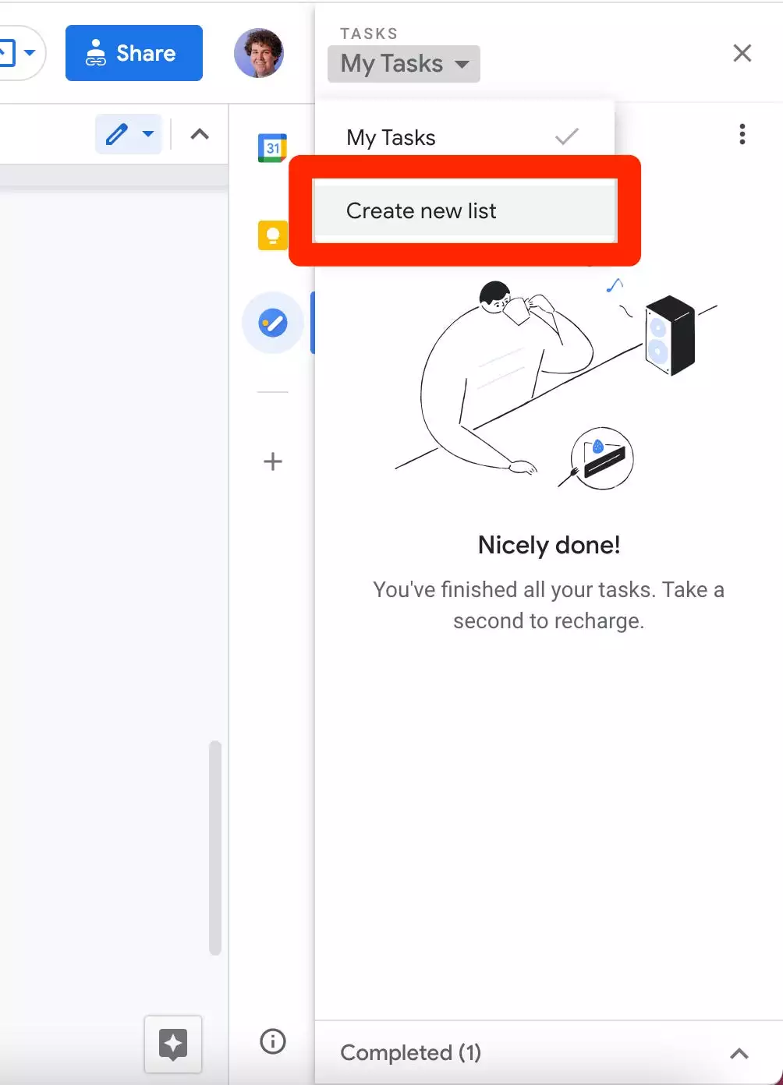Select My Tasks in the list menu
The image size is (783, 1085).
(391, 138)
